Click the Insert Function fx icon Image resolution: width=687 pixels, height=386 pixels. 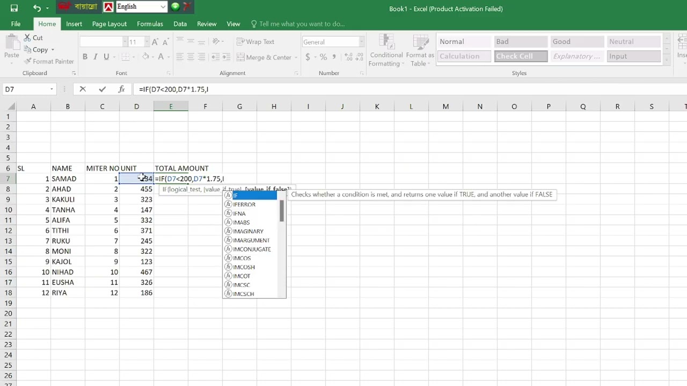click(122, 90)
